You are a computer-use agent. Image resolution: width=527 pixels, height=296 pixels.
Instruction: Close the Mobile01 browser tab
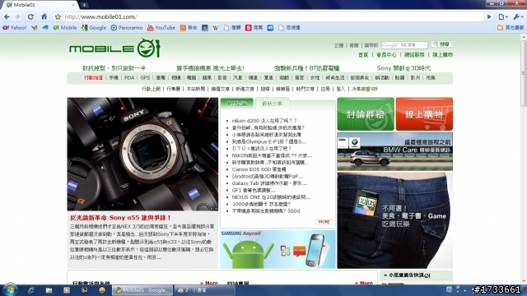pos(73,5)
